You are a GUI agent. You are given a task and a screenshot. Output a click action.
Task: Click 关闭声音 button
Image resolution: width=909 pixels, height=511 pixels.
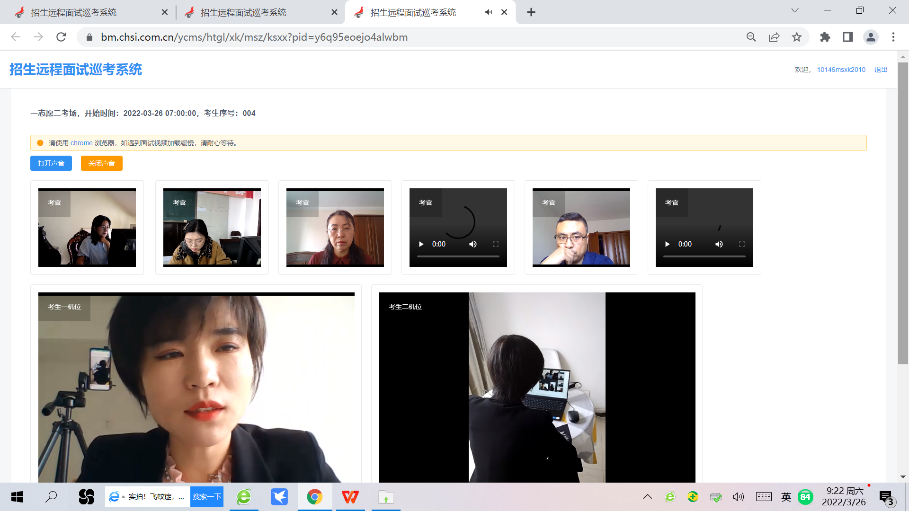tap(101, 163)
